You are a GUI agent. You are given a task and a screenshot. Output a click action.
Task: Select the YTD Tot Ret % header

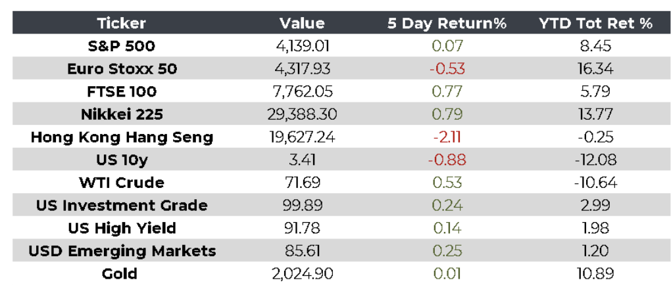pyautogui.click(x=595, y=23)
